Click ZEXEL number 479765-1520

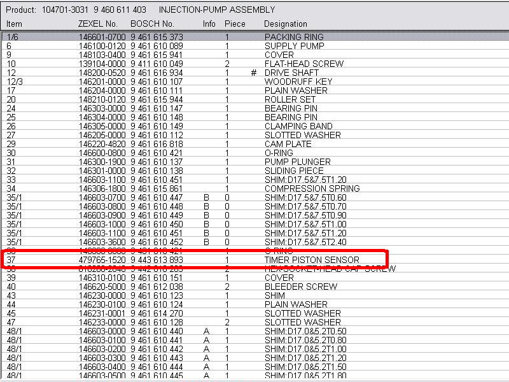[x=102, y=260]
